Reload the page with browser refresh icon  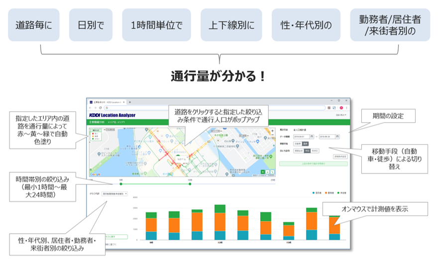[100, 108]
